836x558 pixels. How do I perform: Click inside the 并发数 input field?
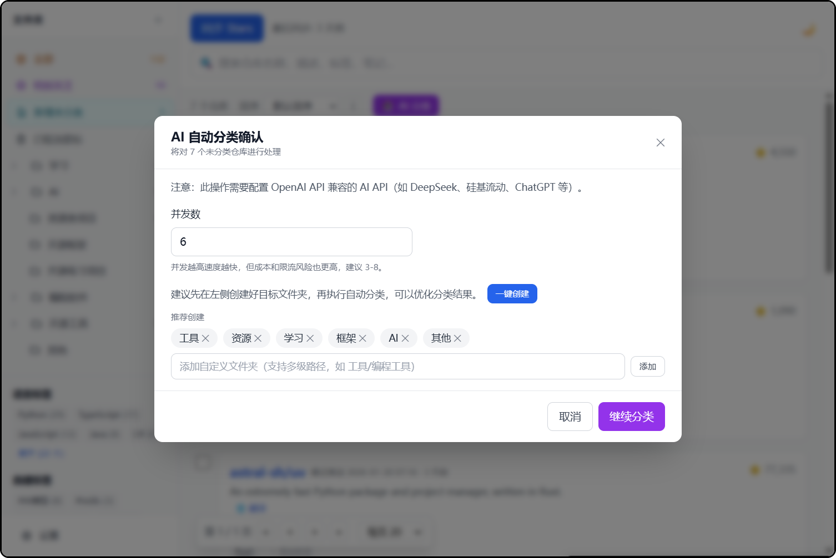click(x=291, y=242)
